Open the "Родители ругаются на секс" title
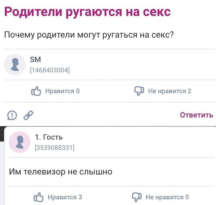Screen dimensions: 216x205 click(x=87, y=12)
